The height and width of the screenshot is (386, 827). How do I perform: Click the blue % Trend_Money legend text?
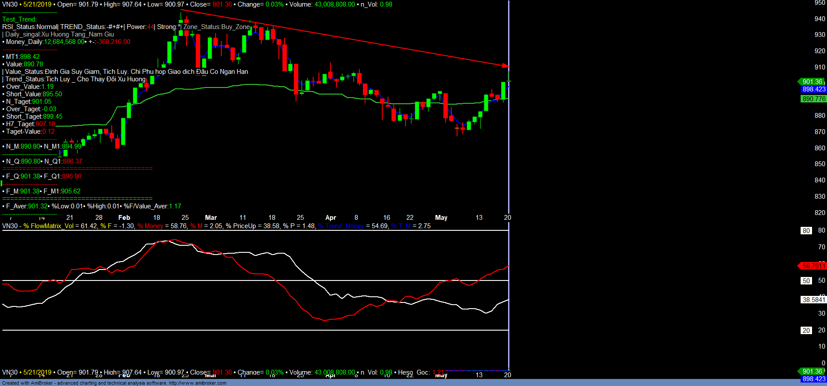341,226
